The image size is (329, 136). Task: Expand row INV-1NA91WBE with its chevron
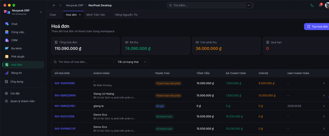(x=324, y=83)
